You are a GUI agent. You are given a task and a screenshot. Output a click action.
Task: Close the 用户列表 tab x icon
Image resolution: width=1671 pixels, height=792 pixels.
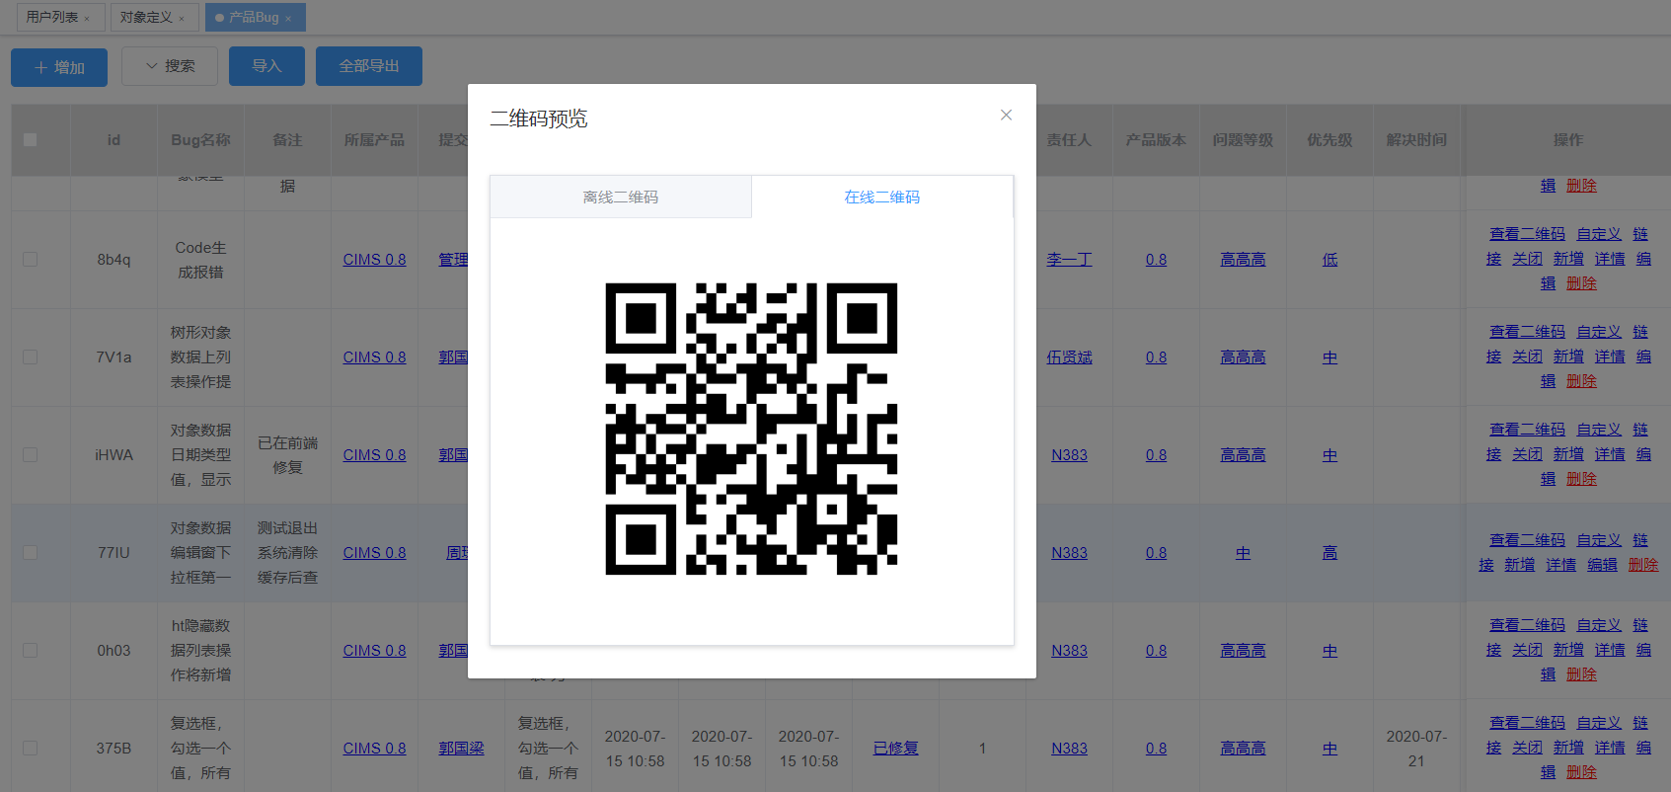[x=87, y=18]
